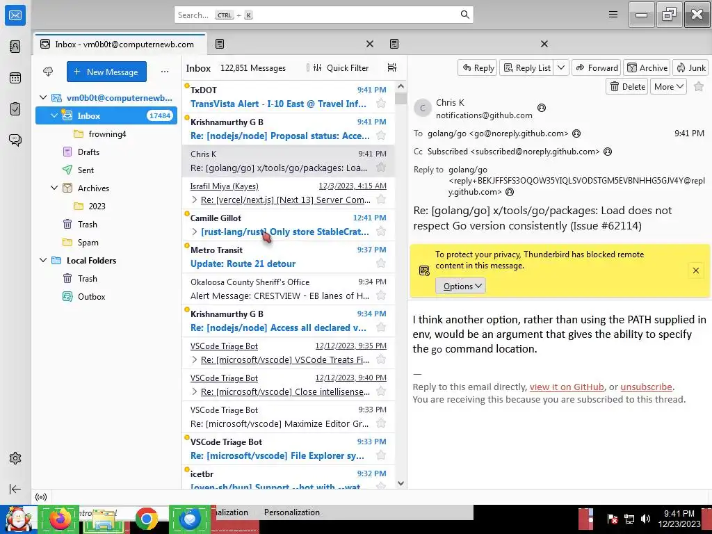Collapse the vm0b0t@computernewb account tree
Viewport: 712px width, 534px height.
pos(43,97)
